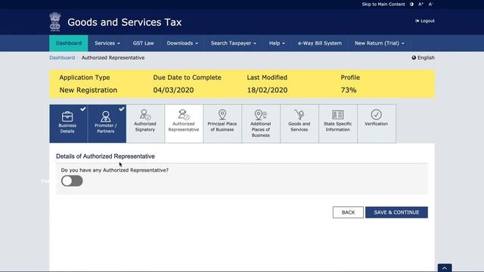Open the GST Law menu item

(143, 43)
